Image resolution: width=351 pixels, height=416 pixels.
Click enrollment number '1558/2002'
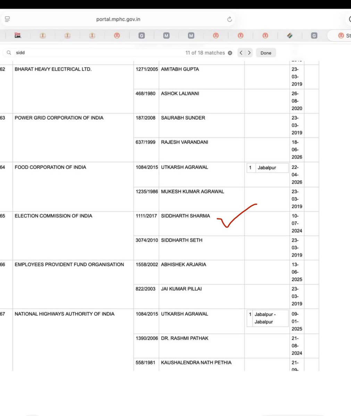point(147,264)
